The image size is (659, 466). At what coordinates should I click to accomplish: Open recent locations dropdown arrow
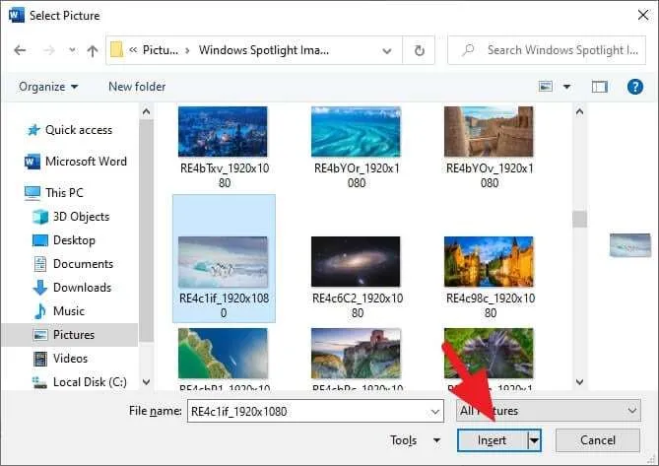click(72, 50)
